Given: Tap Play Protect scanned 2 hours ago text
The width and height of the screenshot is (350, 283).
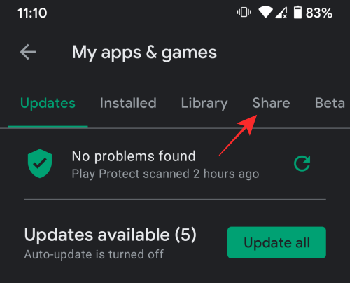Looking at the screenshot, I should point(165,174).
